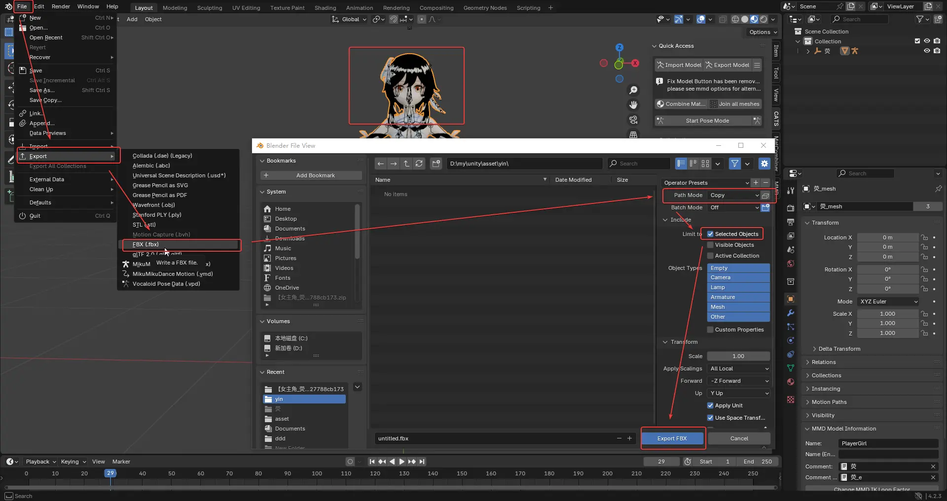Open Batch Mode dropdown
Screen dimensions: 947x501
(x=734, y=208)
